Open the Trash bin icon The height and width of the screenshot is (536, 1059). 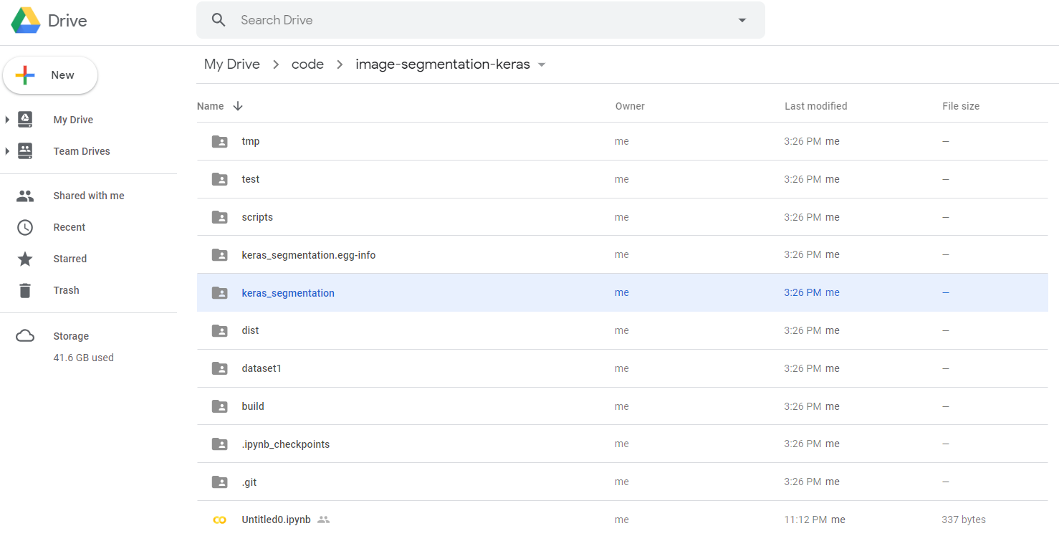[x=25, y=290]
